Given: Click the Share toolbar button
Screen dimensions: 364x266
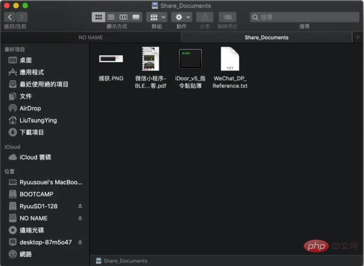Looking at the screenshot, I should coord(205,17).
